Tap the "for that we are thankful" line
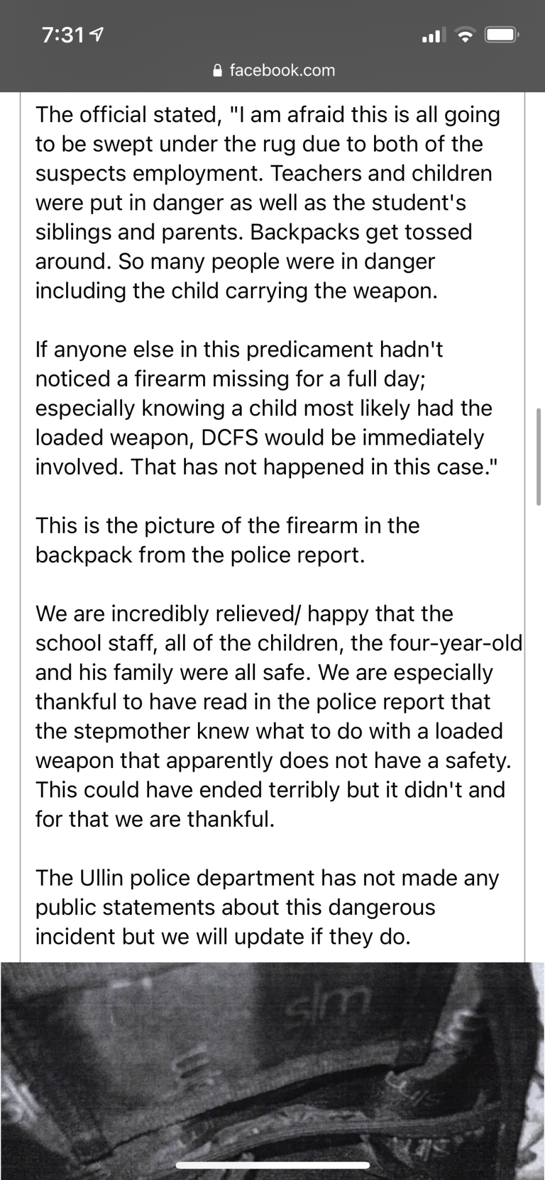 click(155, 819)
